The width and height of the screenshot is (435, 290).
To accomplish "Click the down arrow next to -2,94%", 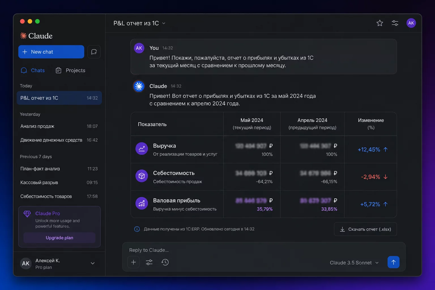I will point(385,177).
